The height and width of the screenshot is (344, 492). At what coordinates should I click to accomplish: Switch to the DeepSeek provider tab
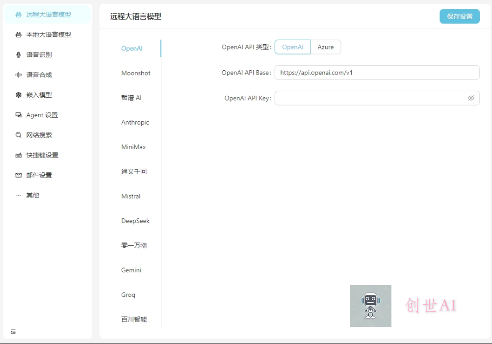tap(135, 221)
